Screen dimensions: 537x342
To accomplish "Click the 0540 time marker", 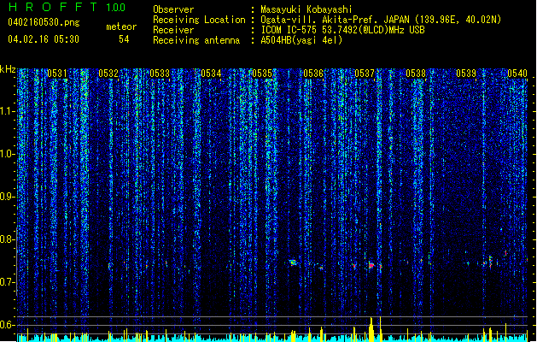I will point(517,74).
